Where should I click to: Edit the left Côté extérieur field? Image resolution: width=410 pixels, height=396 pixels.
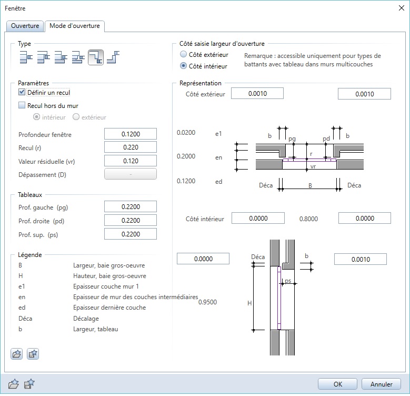257,93
